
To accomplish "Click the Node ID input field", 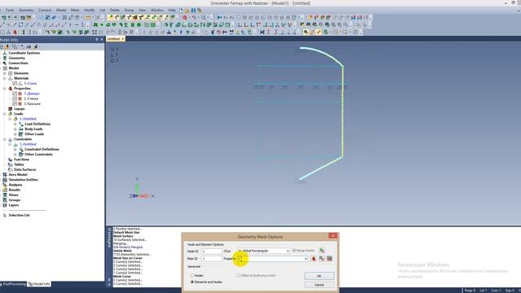I will pos(212,251).
